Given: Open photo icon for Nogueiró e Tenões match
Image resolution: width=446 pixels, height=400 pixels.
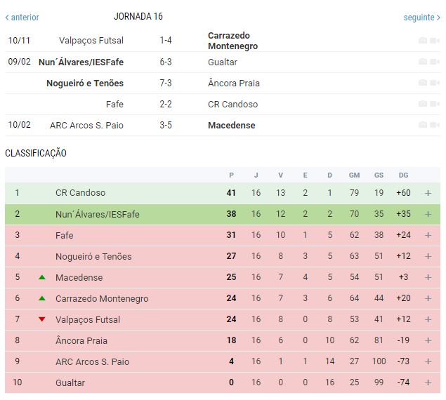Looking at the screenshot, I should point(422,83).
